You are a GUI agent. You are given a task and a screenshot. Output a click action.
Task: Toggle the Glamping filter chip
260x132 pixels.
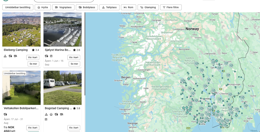[x=148, y=7]
